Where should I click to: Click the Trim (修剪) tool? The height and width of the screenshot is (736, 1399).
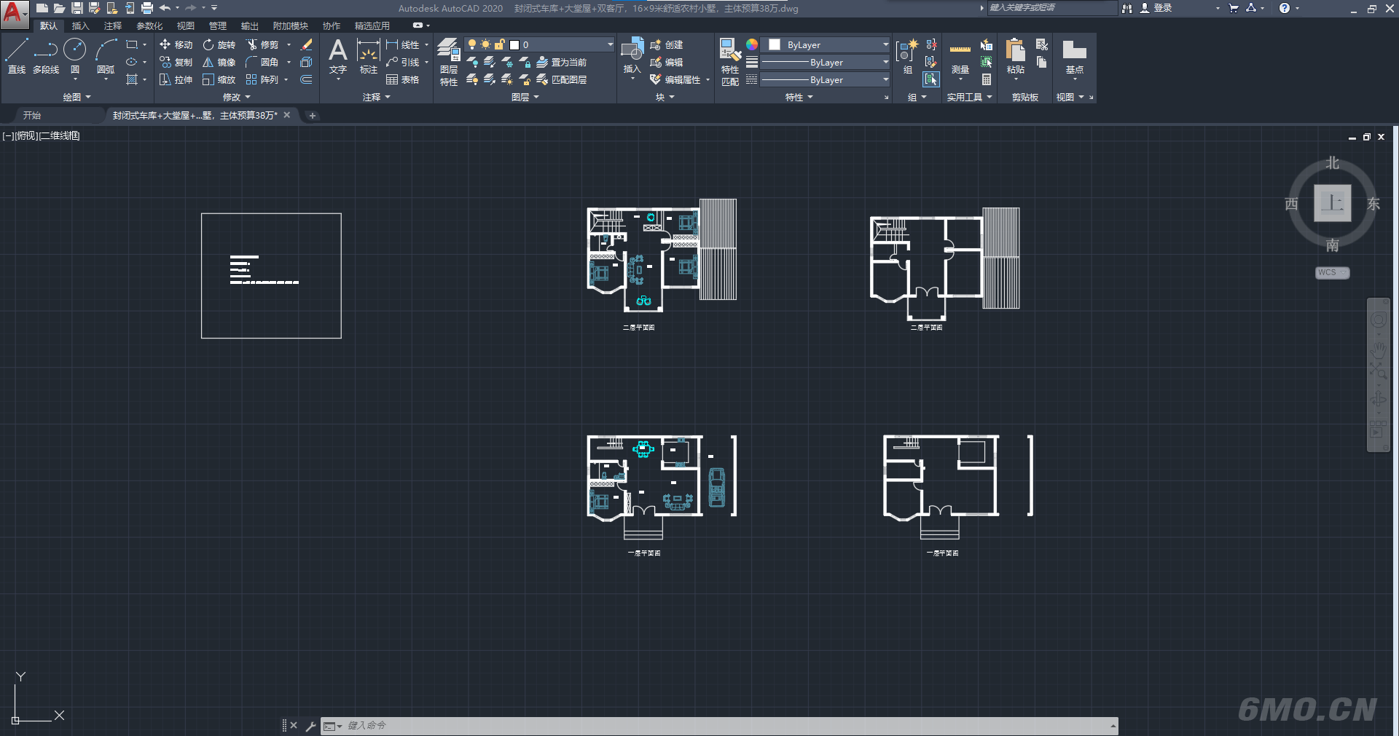[x=262, y=44]
